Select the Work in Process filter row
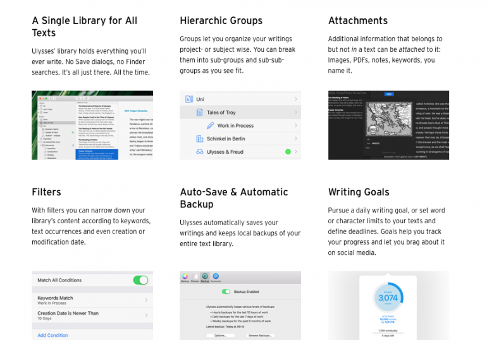This screenshot has height=363, width=487. tap(240, 125)
